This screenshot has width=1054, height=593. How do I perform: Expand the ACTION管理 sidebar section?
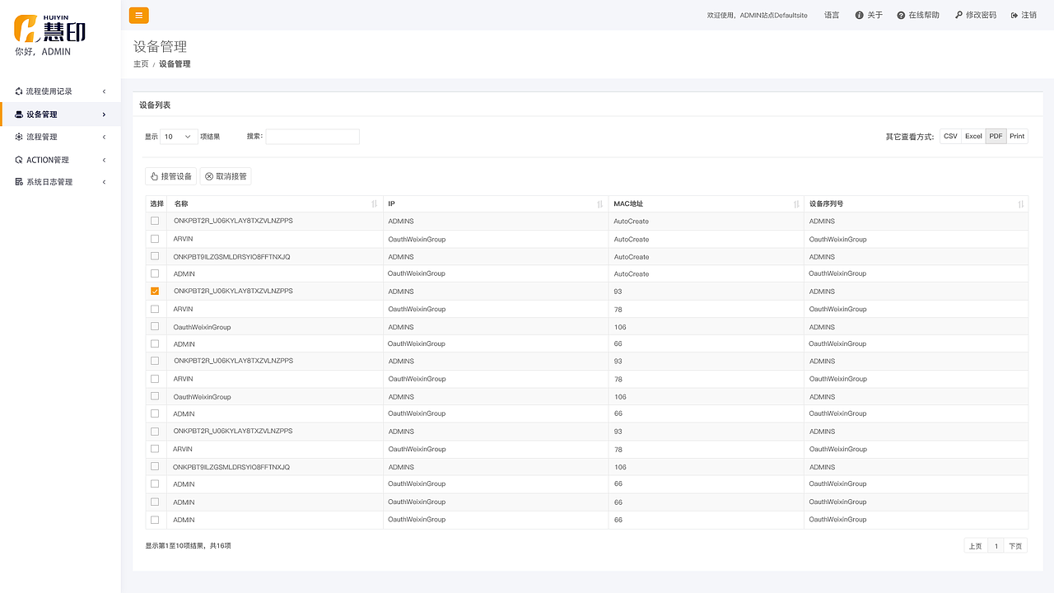click(x=61, y=160)
